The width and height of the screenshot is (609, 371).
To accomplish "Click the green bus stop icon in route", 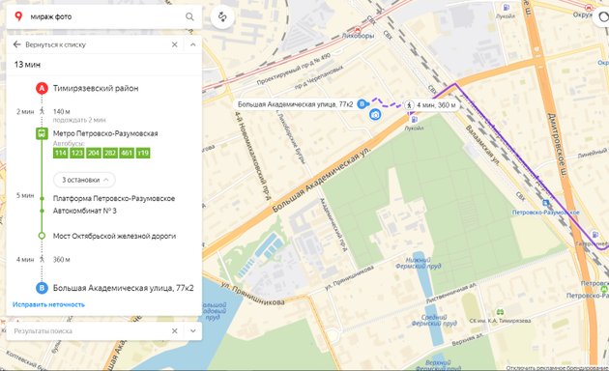I will pyautogui.click(x=42, y=134).
